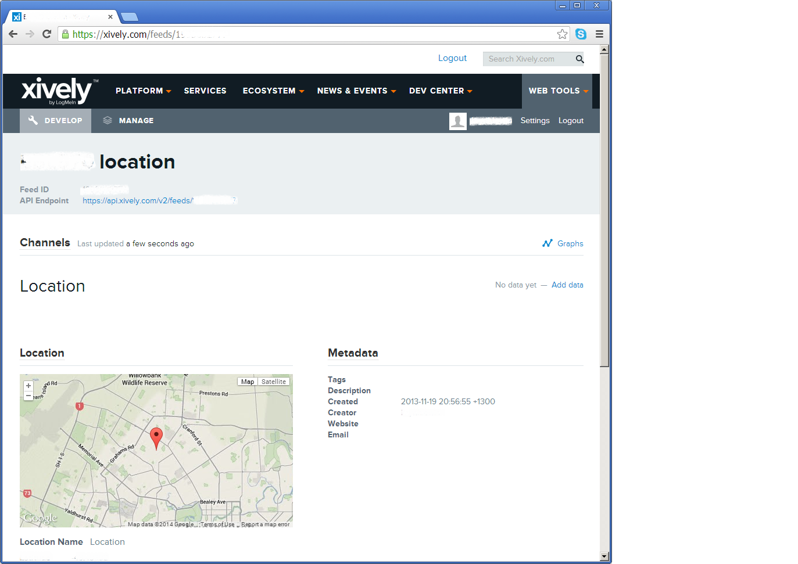Reload the page
Image resolution: width=798 pixels, height=564 pixels.
coord(47,34)
